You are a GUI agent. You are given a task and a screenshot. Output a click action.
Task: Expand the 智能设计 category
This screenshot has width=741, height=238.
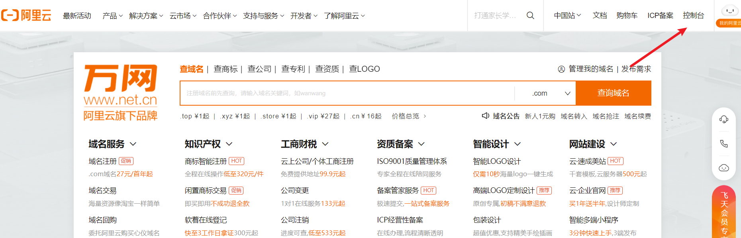[497, 144]
